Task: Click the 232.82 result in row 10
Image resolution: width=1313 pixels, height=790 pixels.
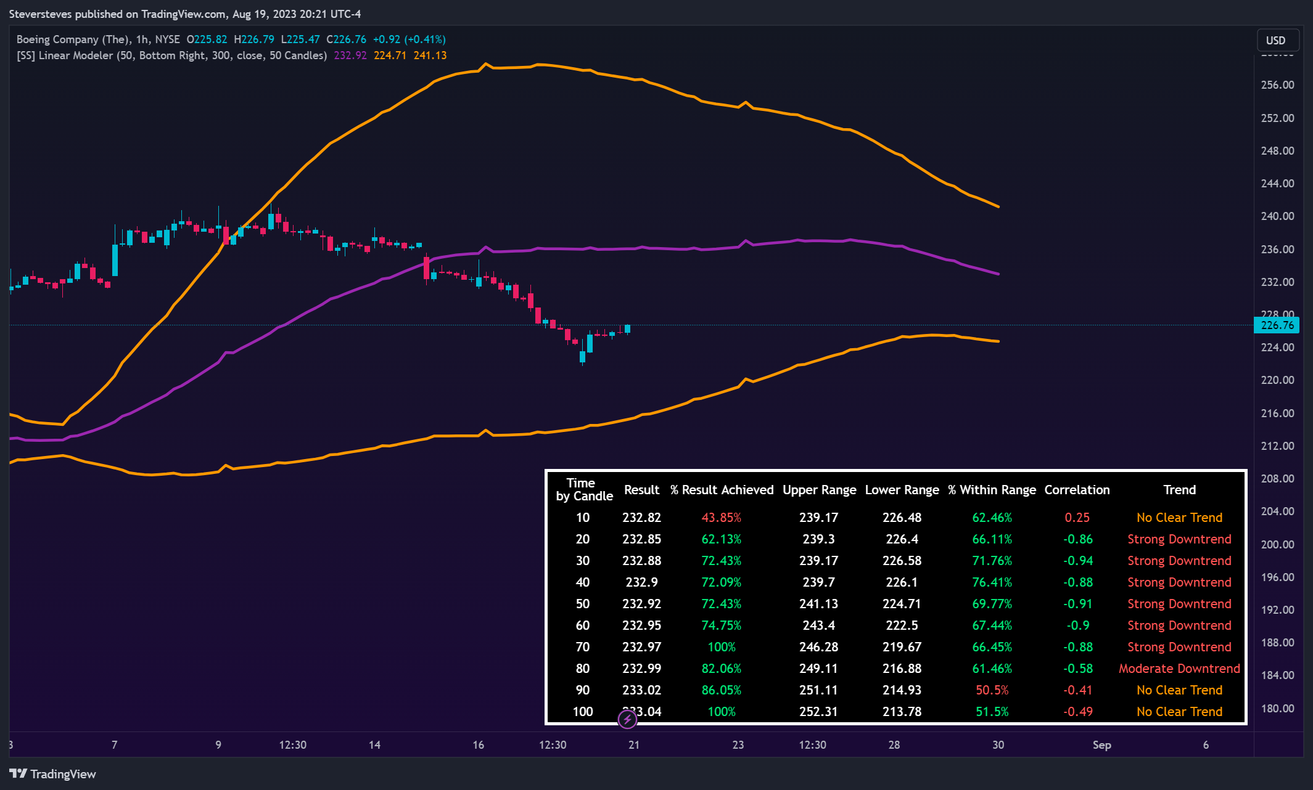Action: (x=641, y=518)
